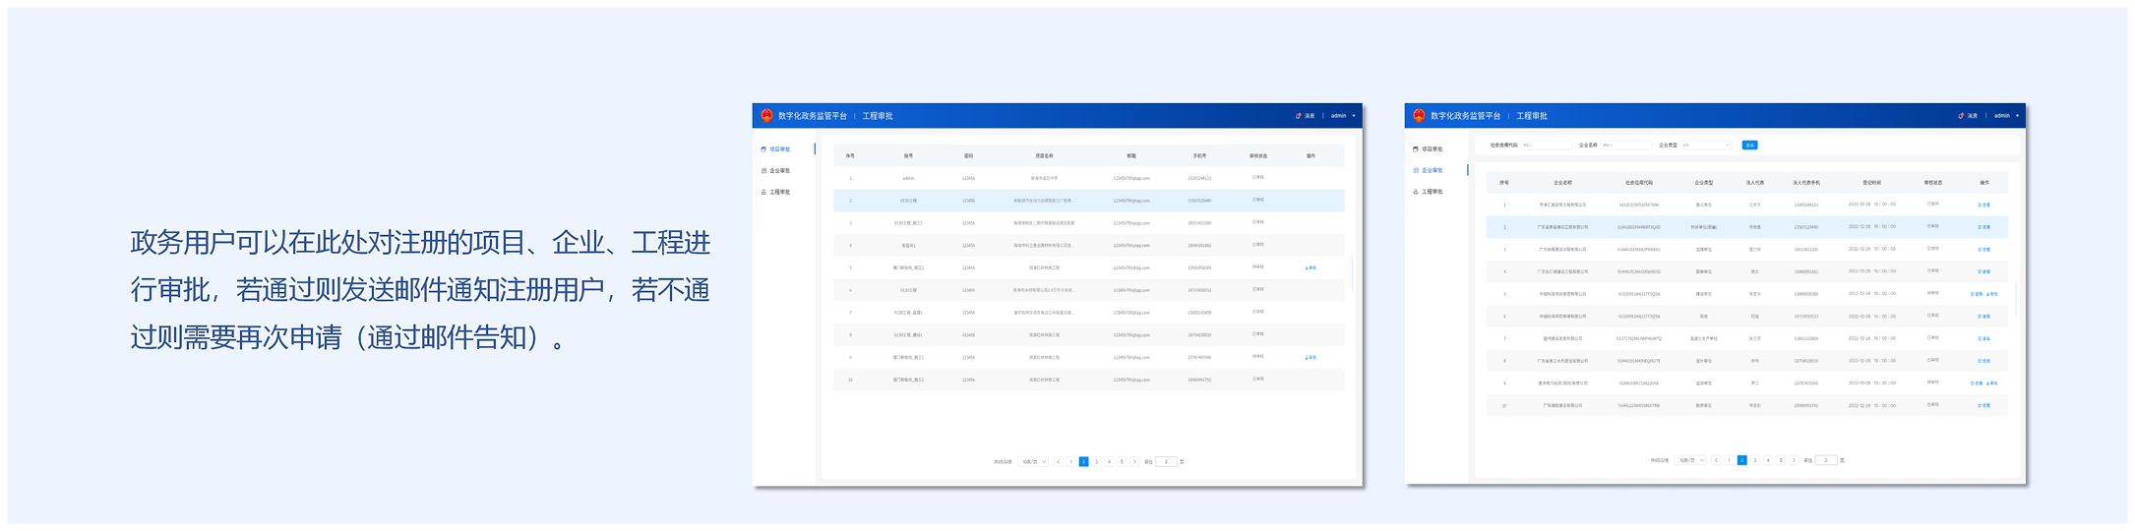The height and width of the screenshot is (531, 2135).
Task: Expand the admin menu in left window
Action: point(1343,116)
